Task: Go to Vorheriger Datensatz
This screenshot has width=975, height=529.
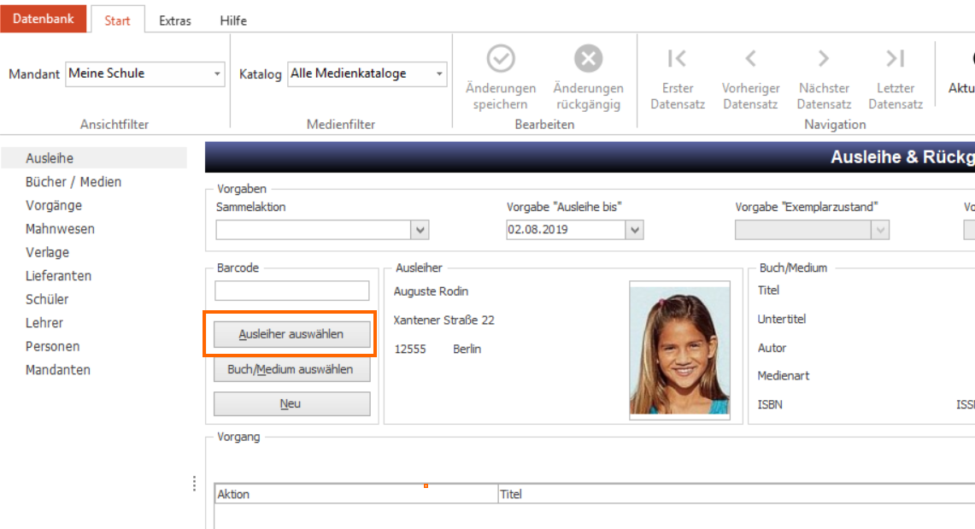Action: point(750,77)
